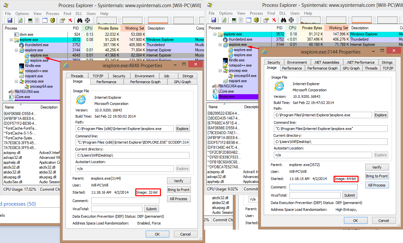Click VirusTotal field in iexplore.exe:3144 Properties
Viewport: 403px width, 243px height.
[x=315, y=195]
